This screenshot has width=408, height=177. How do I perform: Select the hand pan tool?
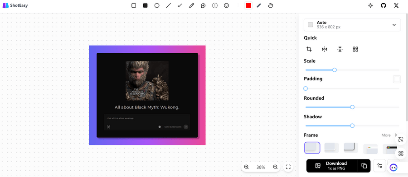(x=270, y=5)
